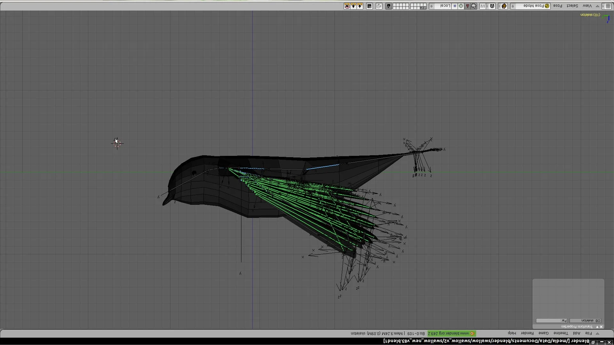Click the bird's eye on the mesh
Viewport: 614px width, 345px height.
tap(194, 173)
